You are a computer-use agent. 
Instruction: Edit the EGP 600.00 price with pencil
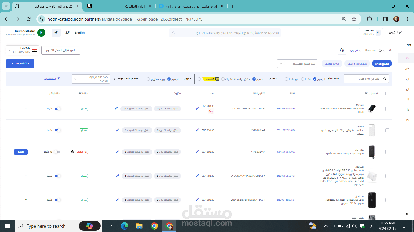pyautogui.click(x=197, y=151)
